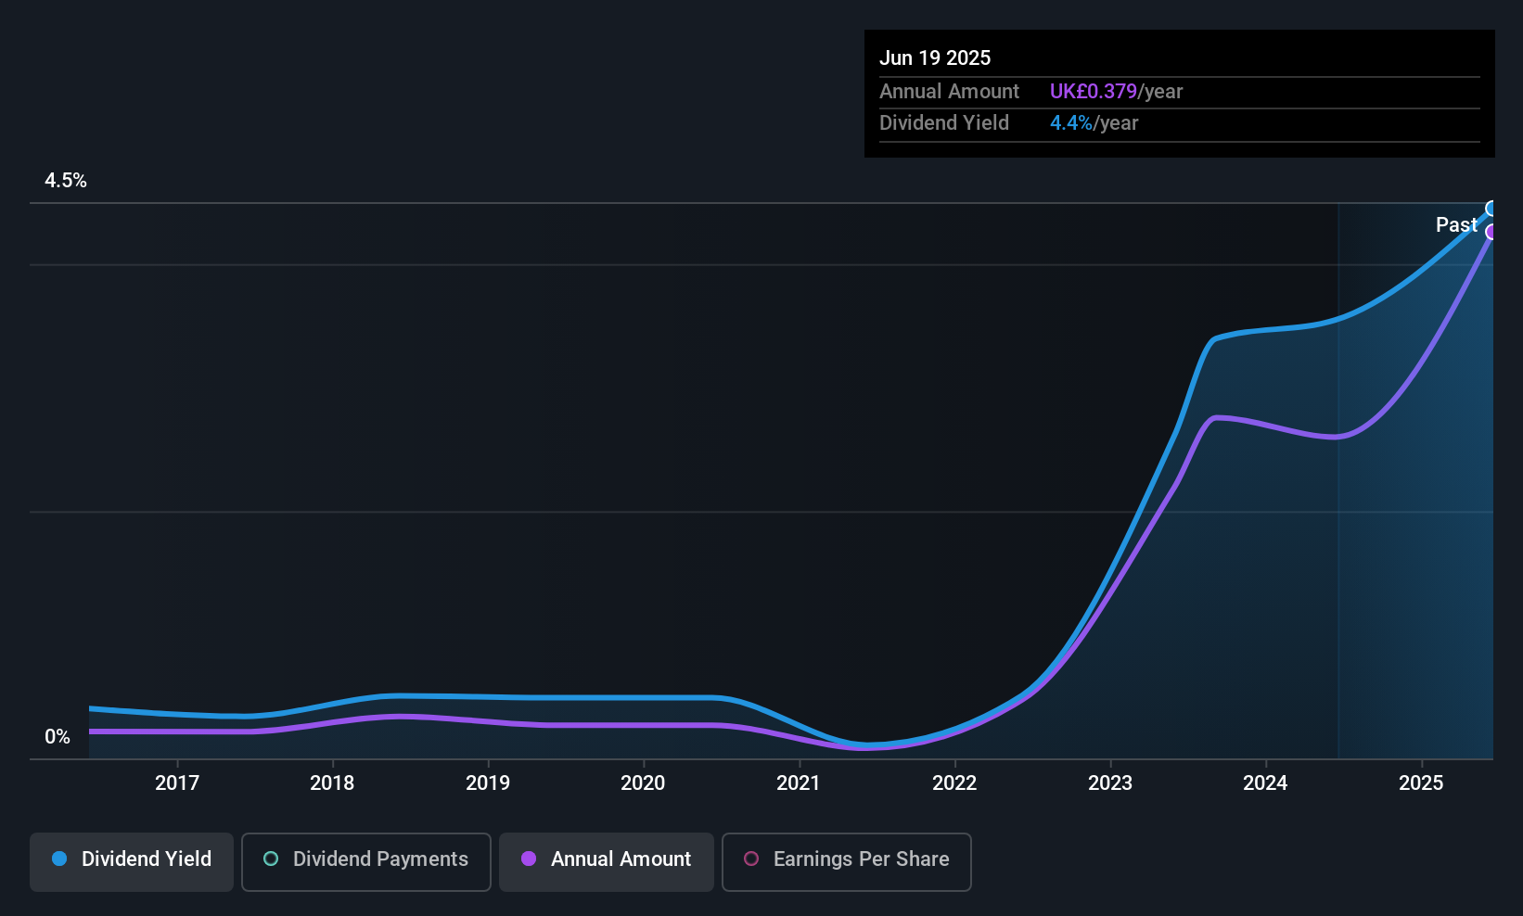Click the 2021 axis label
Screen dimensions: 1523x916
click(799, 783)
